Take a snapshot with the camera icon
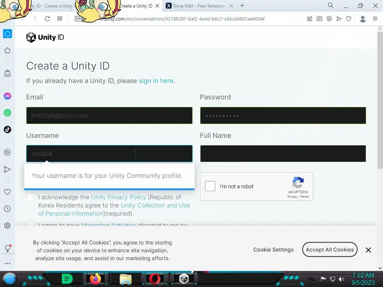The height and width of the screenshot is (287, 383). coord(319,19)
